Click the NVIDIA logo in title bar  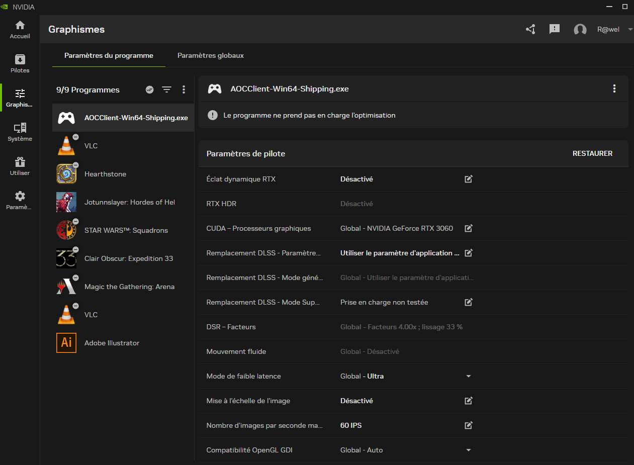pos(4,7)
